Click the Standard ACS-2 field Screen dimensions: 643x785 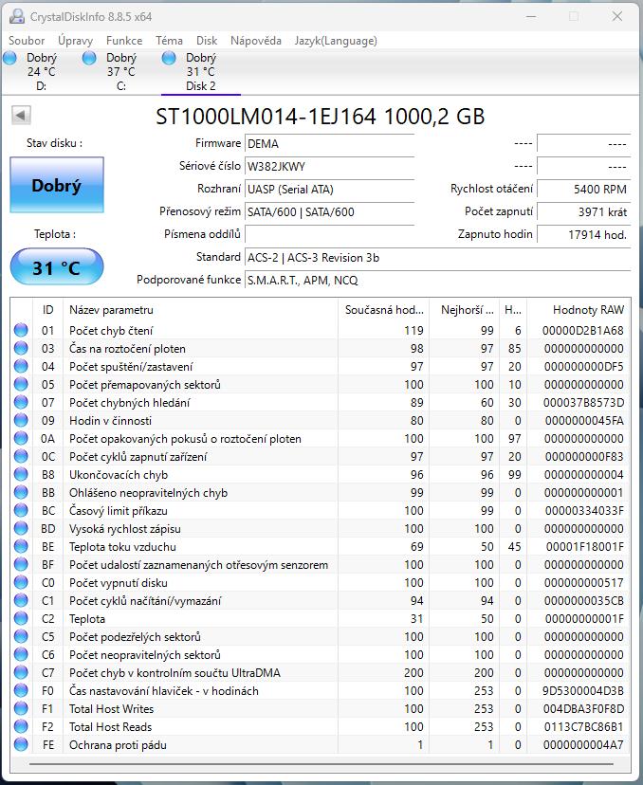coord(437,257)
